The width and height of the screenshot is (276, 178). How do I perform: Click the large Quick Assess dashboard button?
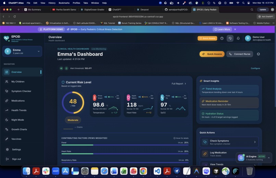tap(212, 54)
